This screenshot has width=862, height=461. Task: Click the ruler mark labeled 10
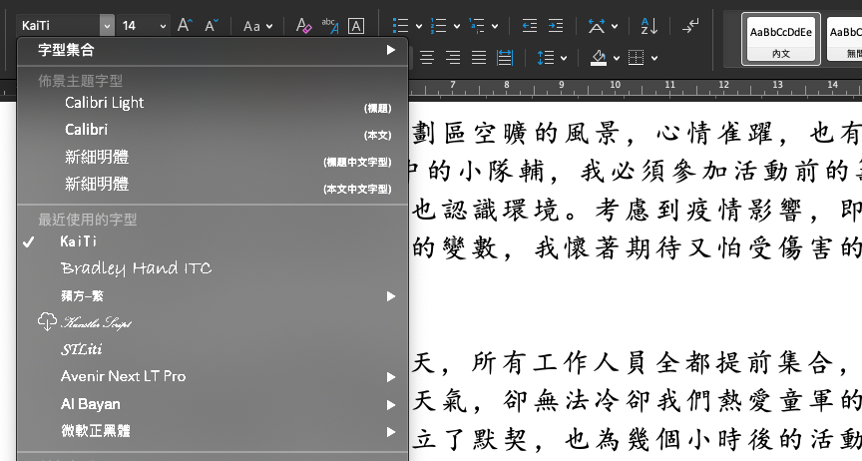pyautogui.click(x=615, y=85)
